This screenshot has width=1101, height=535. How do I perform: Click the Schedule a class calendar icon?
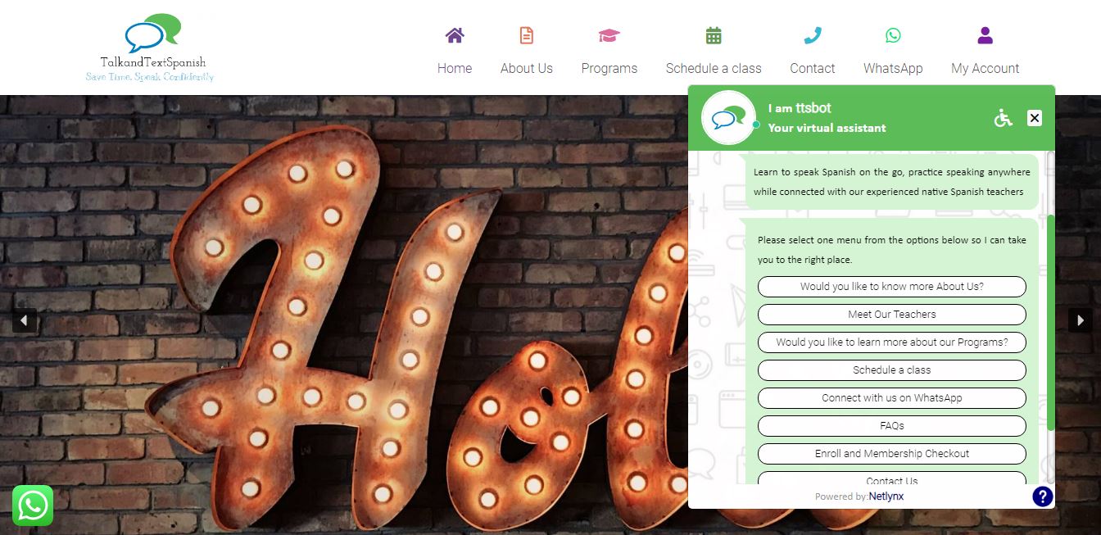[x=714, y=35]
